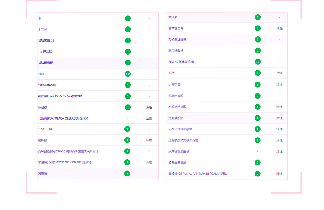324x210 pixels.
Task: Open the 烟酰胺 ingredient link
Action: (x=43, y=107)
